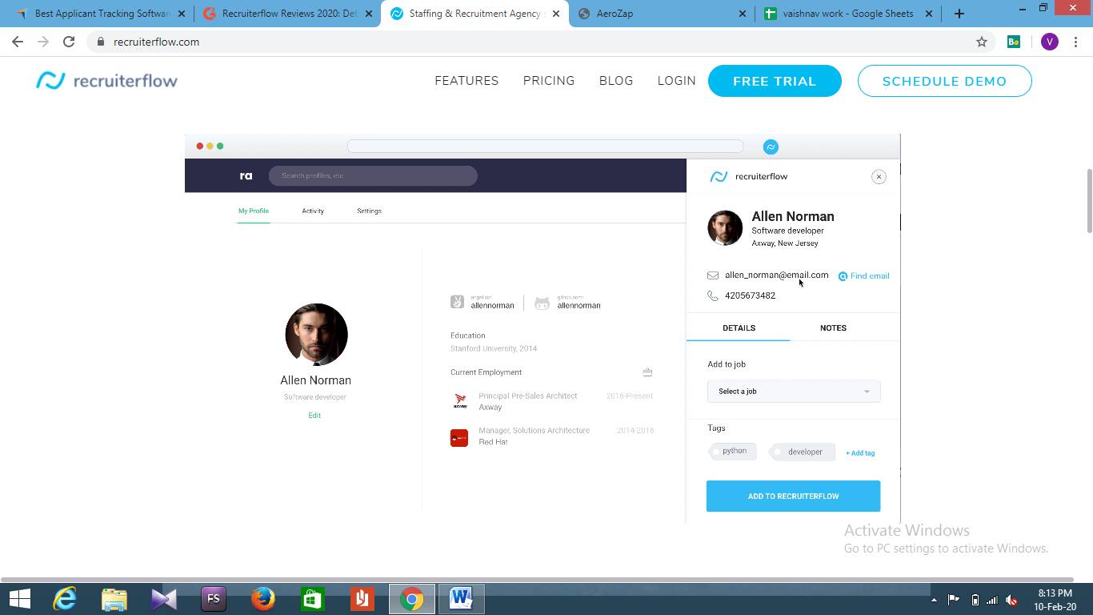Click the muted volume icon in system tray
1093x615 pixels.
1012,600
